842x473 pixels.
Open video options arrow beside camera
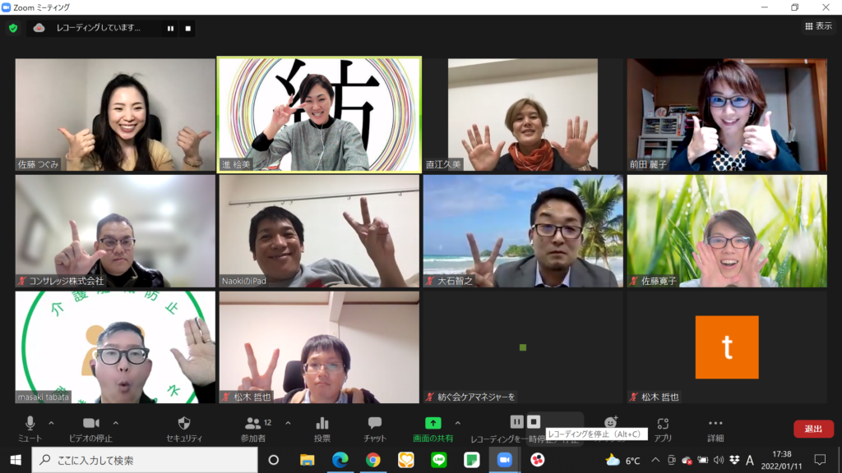(115, 423)
